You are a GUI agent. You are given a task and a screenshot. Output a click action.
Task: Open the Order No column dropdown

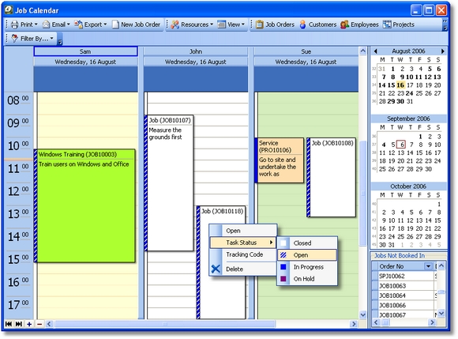coord(428,266)
